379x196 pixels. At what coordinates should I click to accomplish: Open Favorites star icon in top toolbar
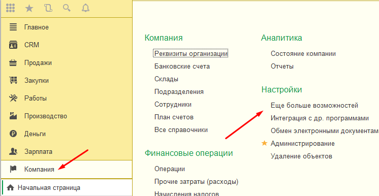29,9
